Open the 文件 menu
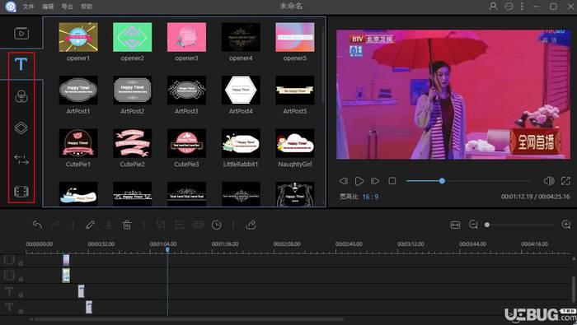Image resolution: width=577 pixels, height=325 pixels. click(28, 7)
